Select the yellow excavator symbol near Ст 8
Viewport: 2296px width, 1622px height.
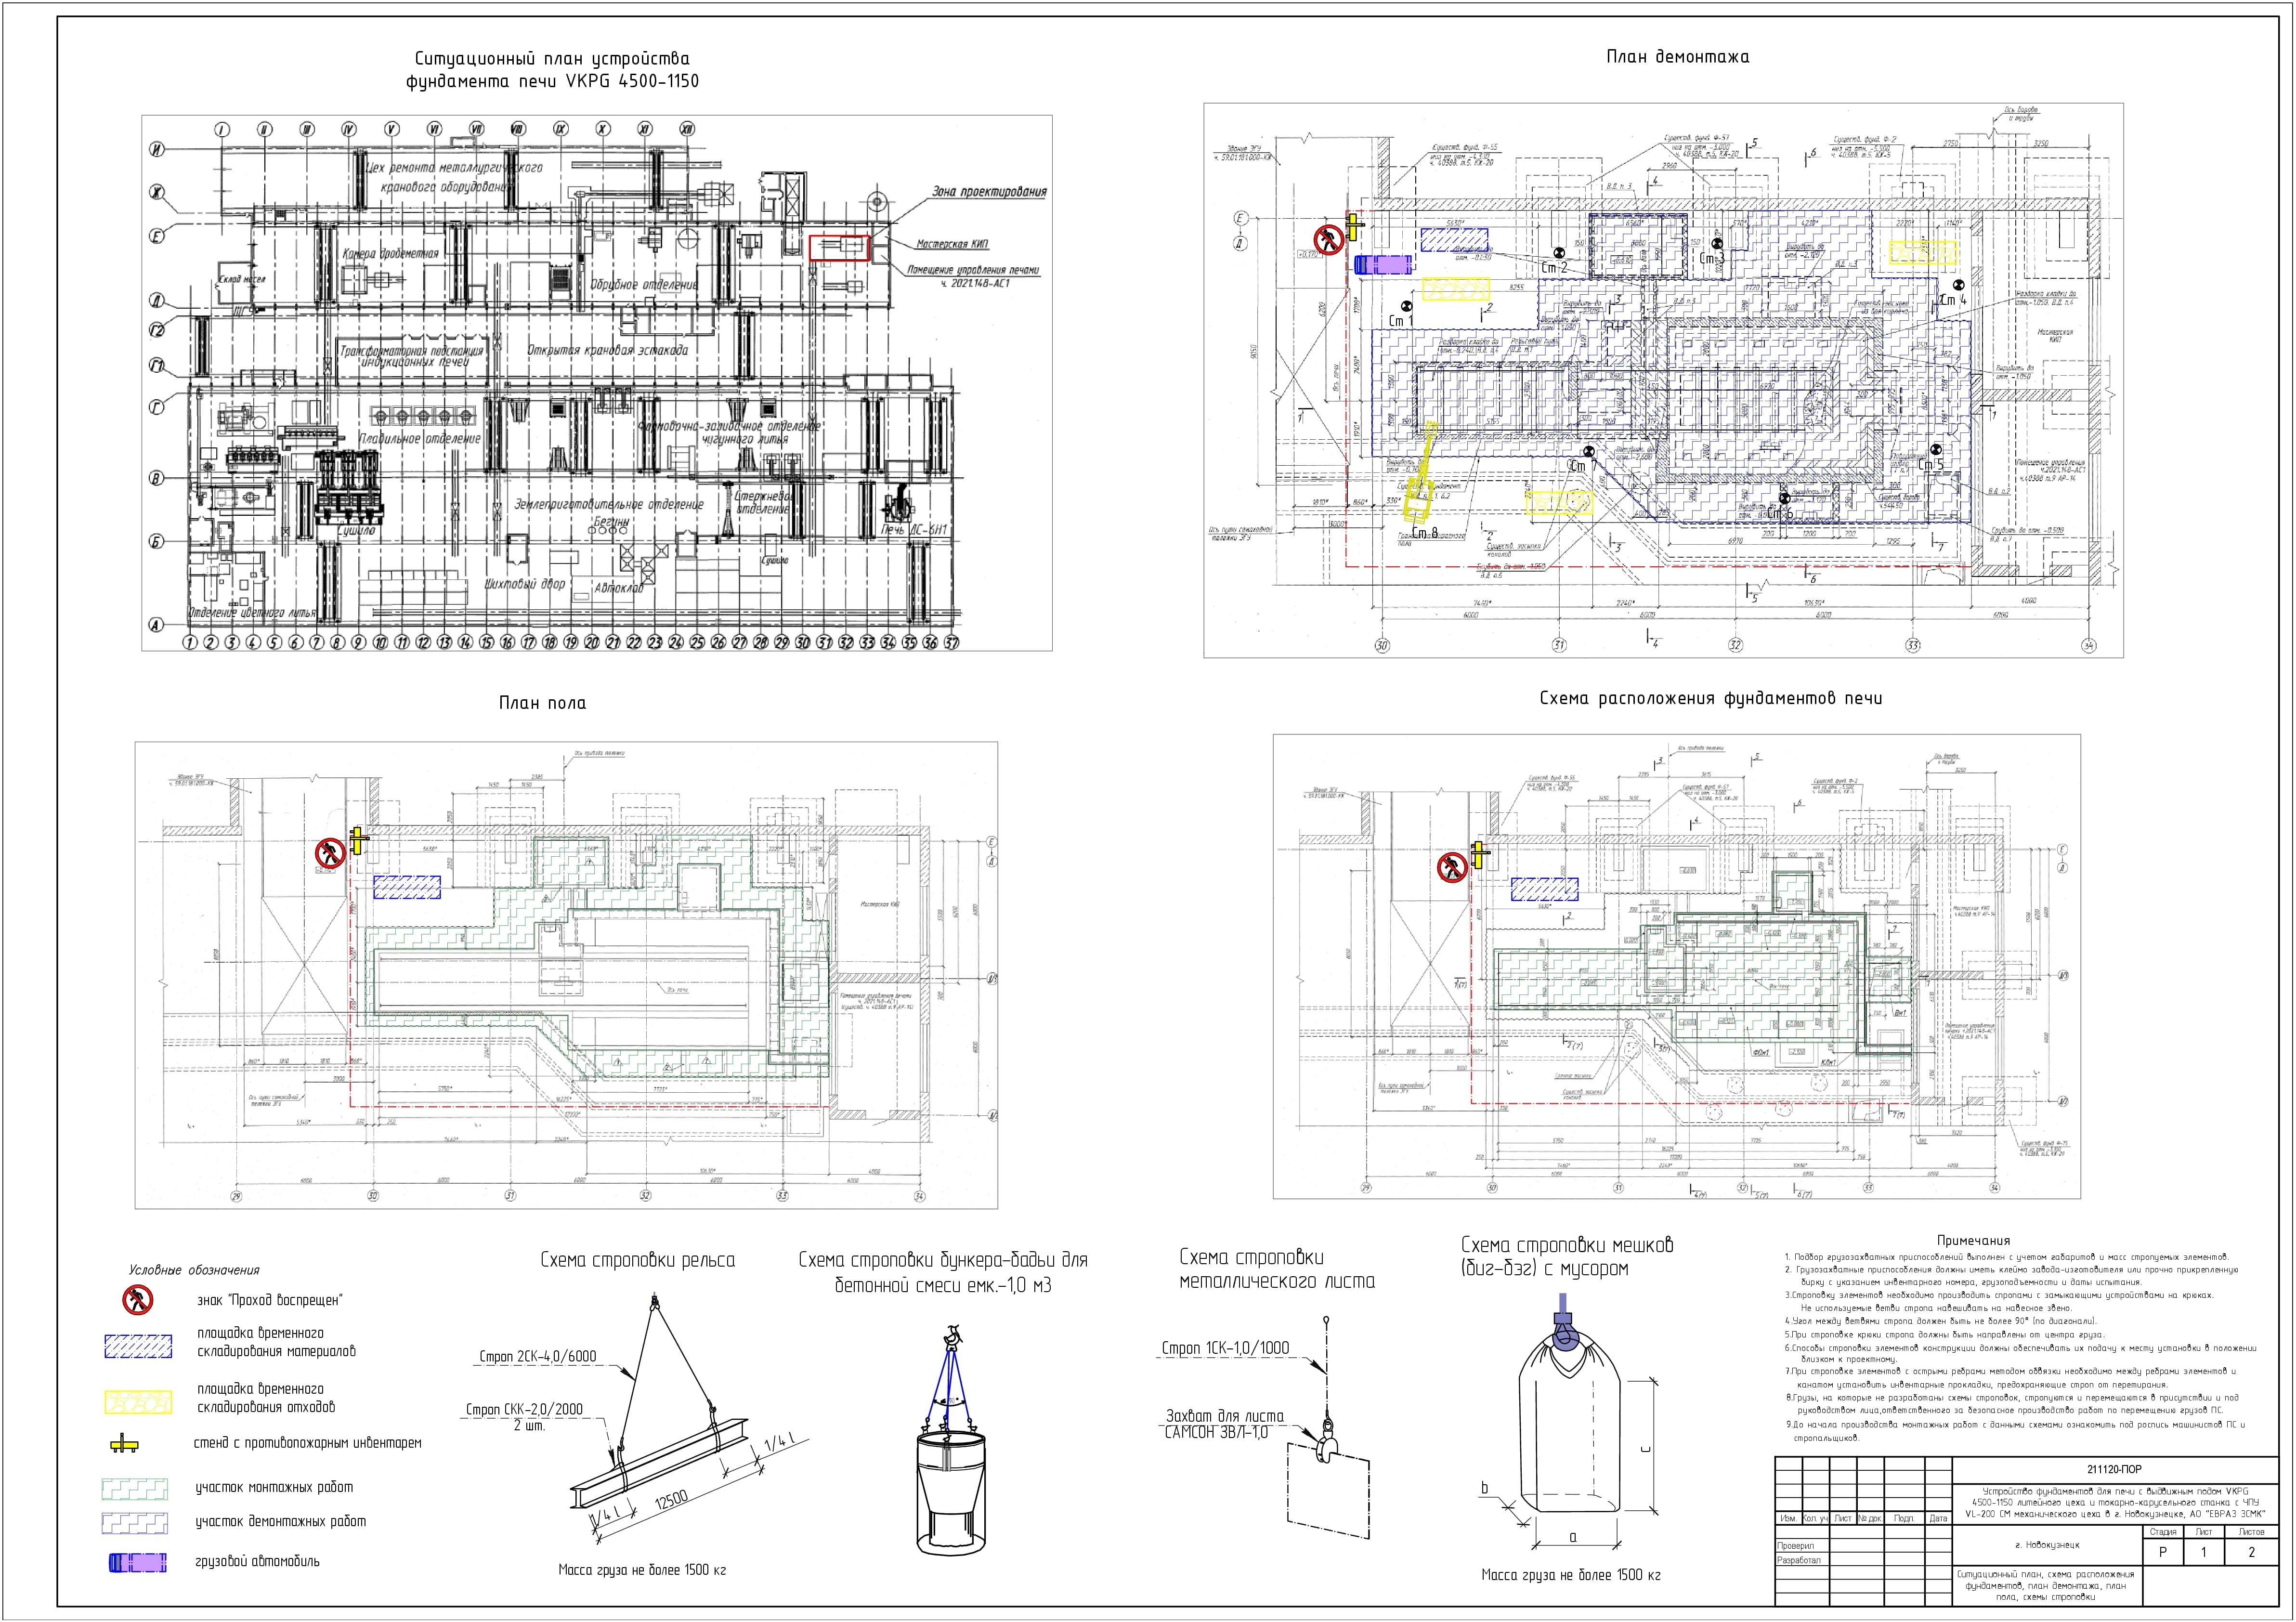click(x=1420, y=473)
